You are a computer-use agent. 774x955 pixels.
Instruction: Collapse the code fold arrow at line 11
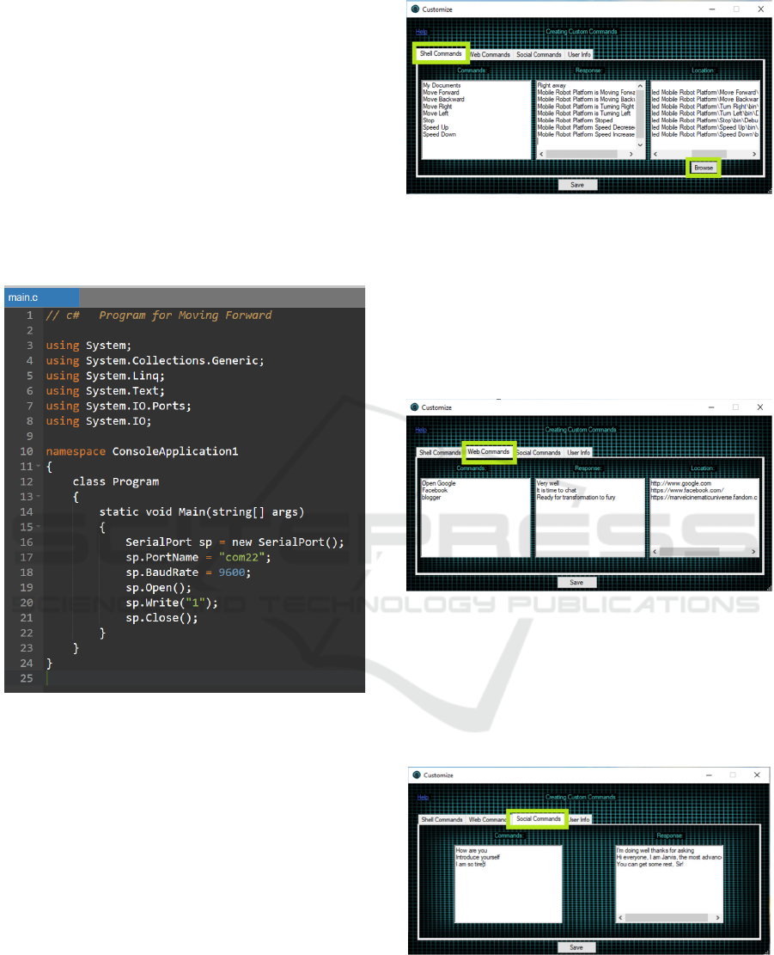pos(39,467)
